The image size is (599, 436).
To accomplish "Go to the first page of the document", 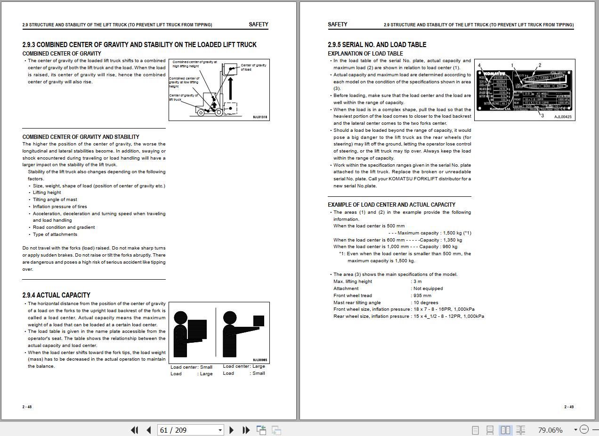I will pos(135,430).
